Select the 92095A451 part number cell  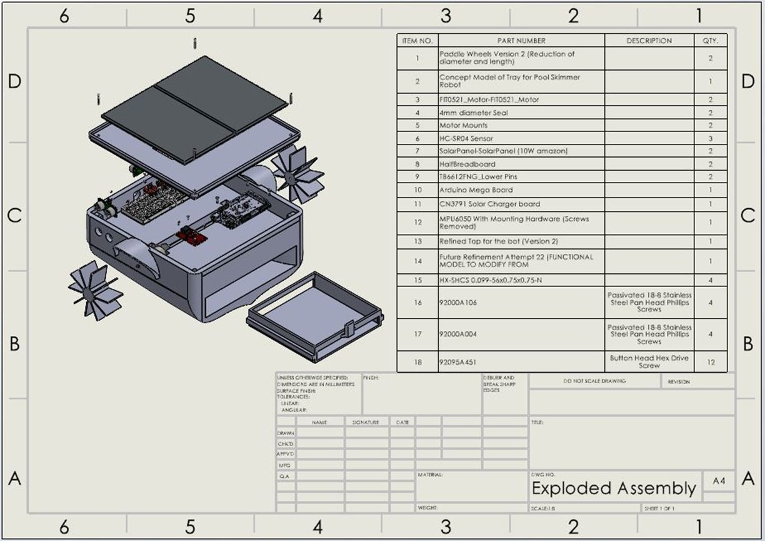[521, 362]
